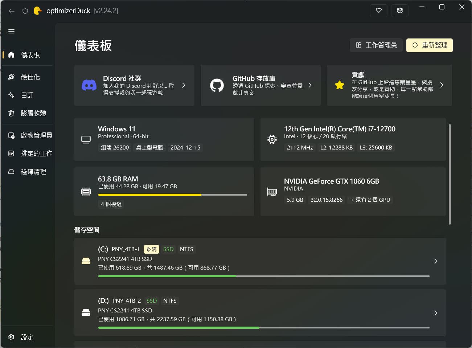Click the 2112 MHz tag
The width and height of the screenshot is (472, 348).
pos(300,148)
